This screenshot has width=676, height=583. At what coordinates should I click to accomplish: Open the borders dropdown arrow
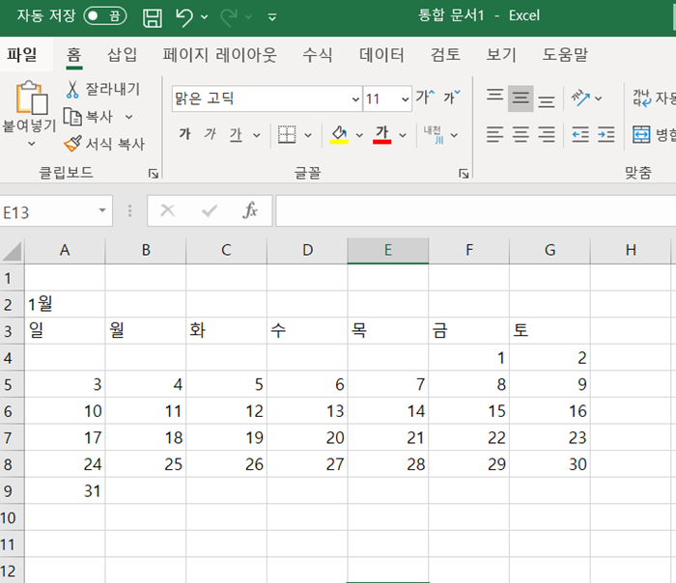click(x=308, y=135)
